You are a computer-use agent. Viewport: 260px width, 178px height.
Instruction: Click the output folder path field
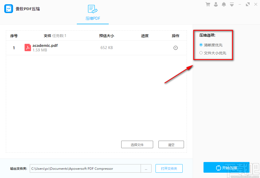[85, 168]
